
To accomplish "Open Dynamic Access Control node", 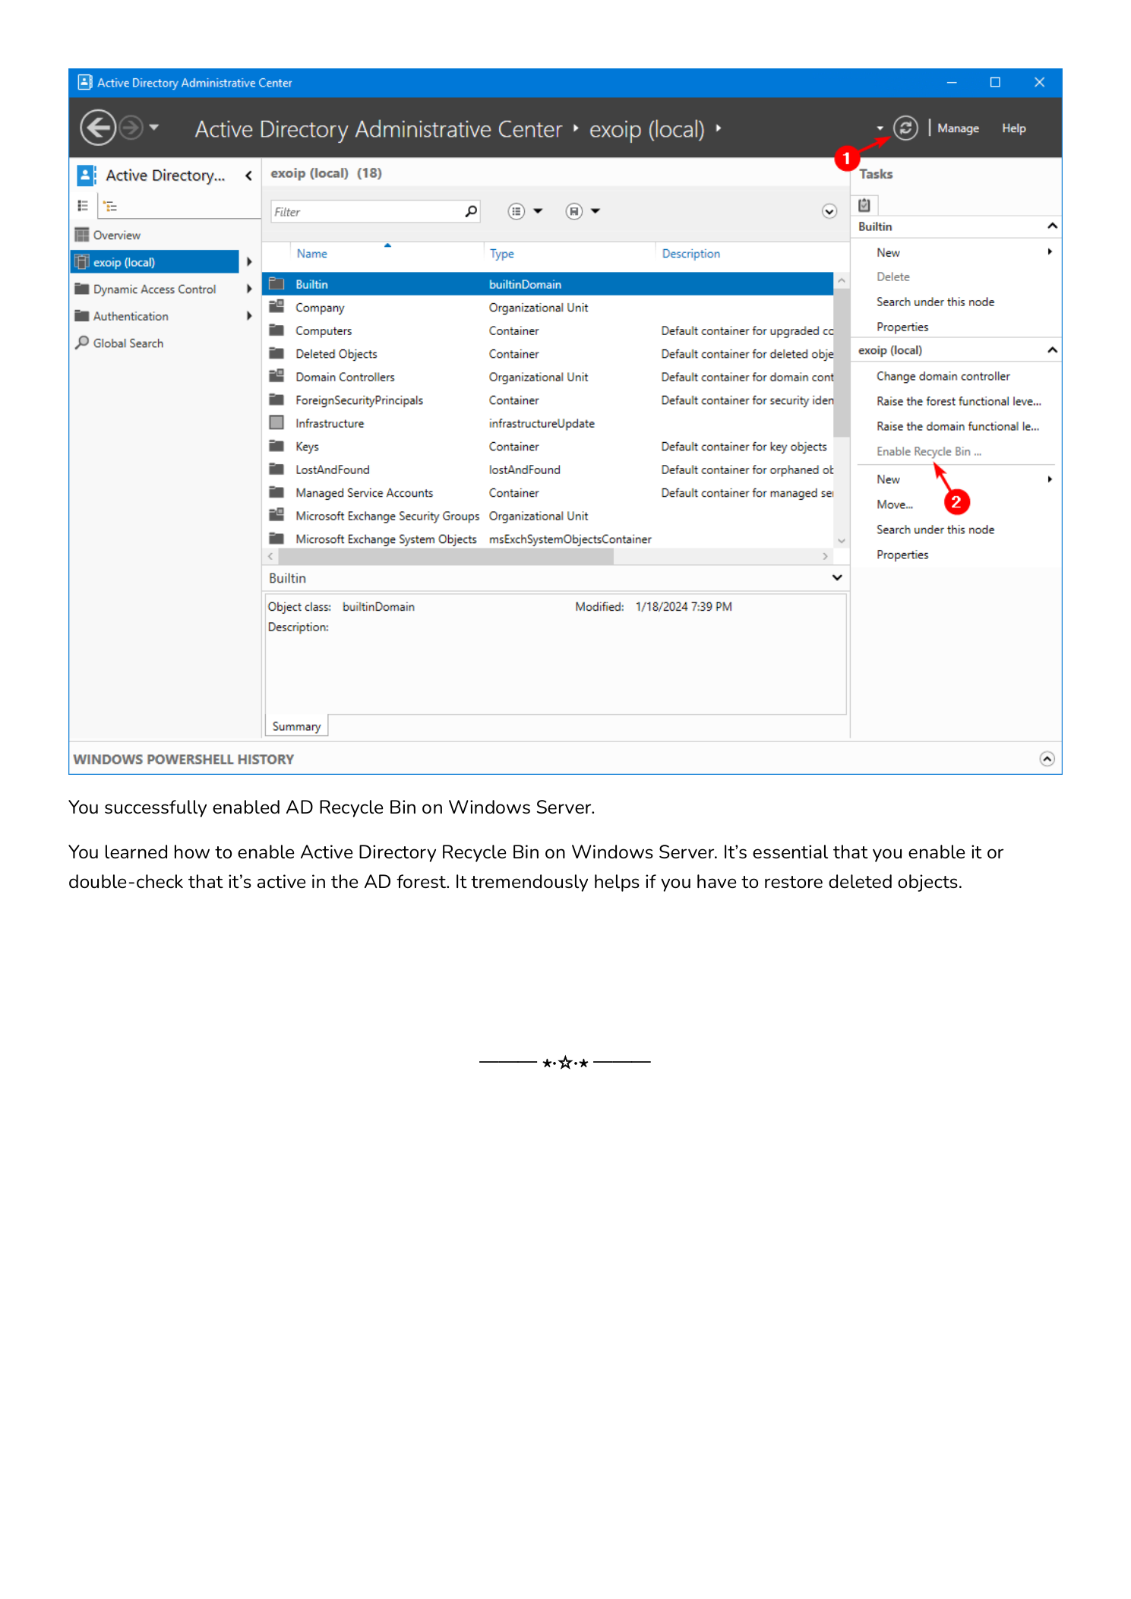I will click(x=154, y=289).
